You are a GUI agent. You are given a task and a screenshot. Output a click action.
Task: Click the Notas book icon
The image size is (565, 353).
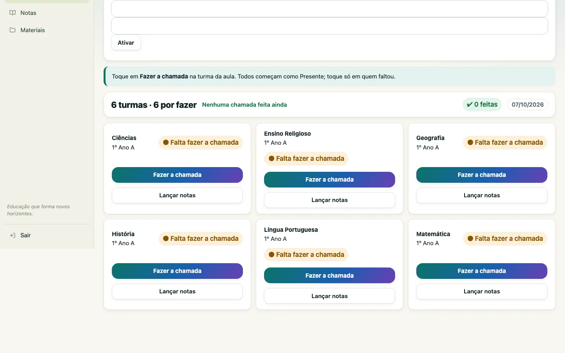(x=13, y=13)
